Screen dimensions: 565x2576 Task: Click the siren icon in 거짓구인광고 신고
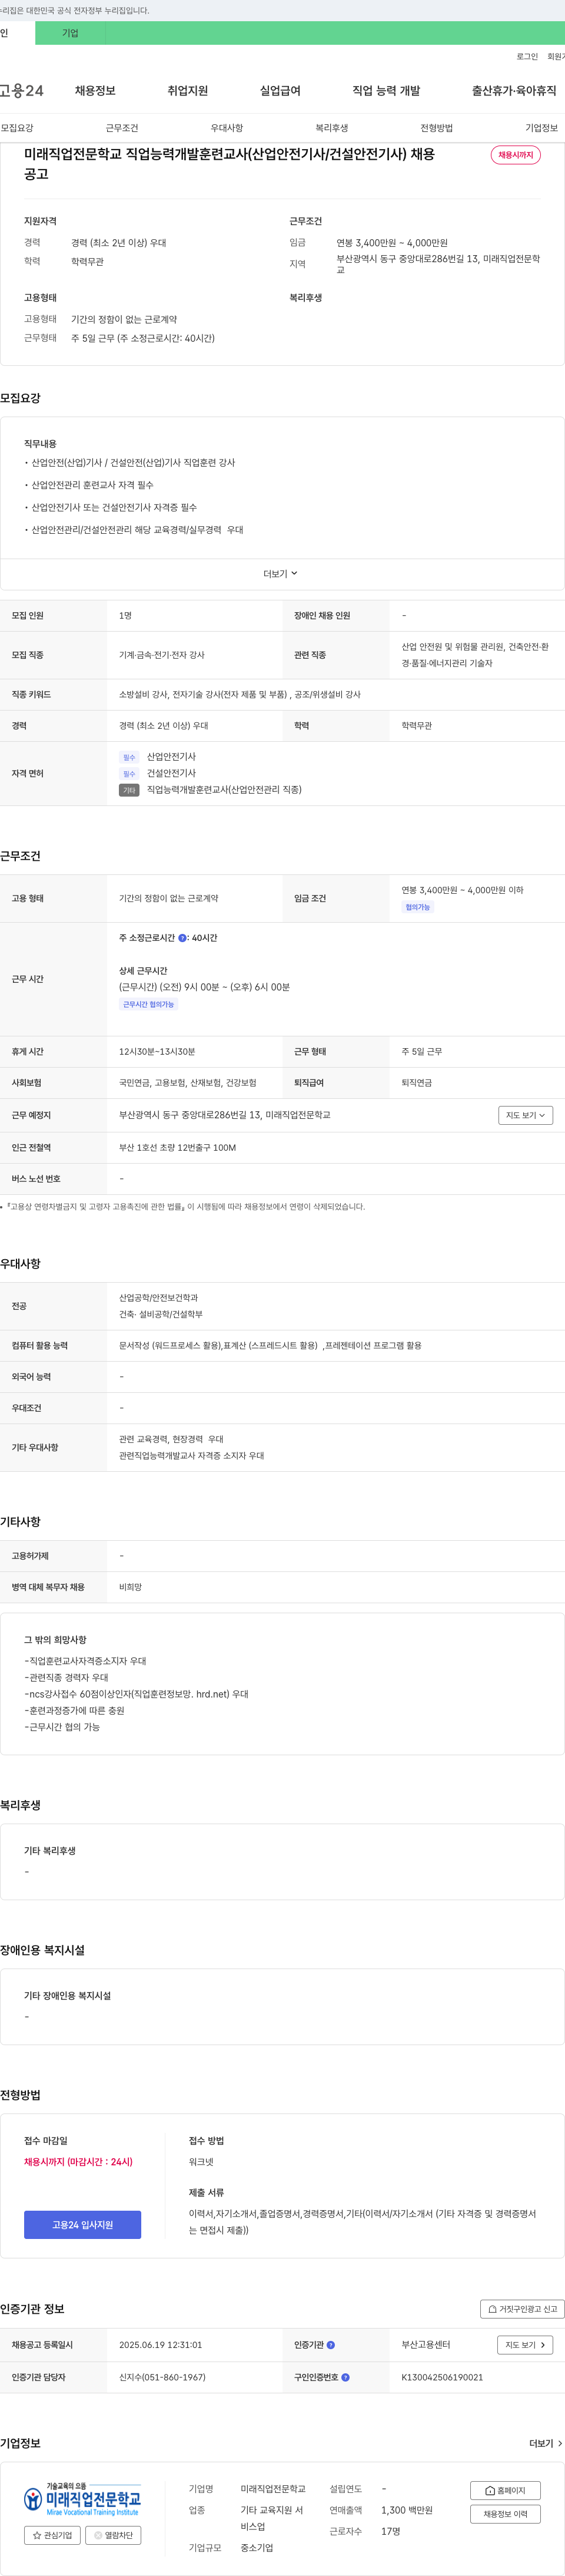pos(491,2309)
